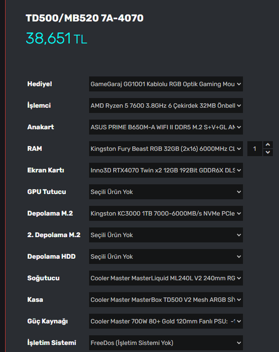Increase RAM quantity with up arrow

(268, 145)
